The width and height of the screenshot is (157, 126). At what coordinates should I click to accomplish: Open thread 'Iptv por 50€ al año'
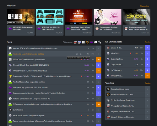pos(35,48)
